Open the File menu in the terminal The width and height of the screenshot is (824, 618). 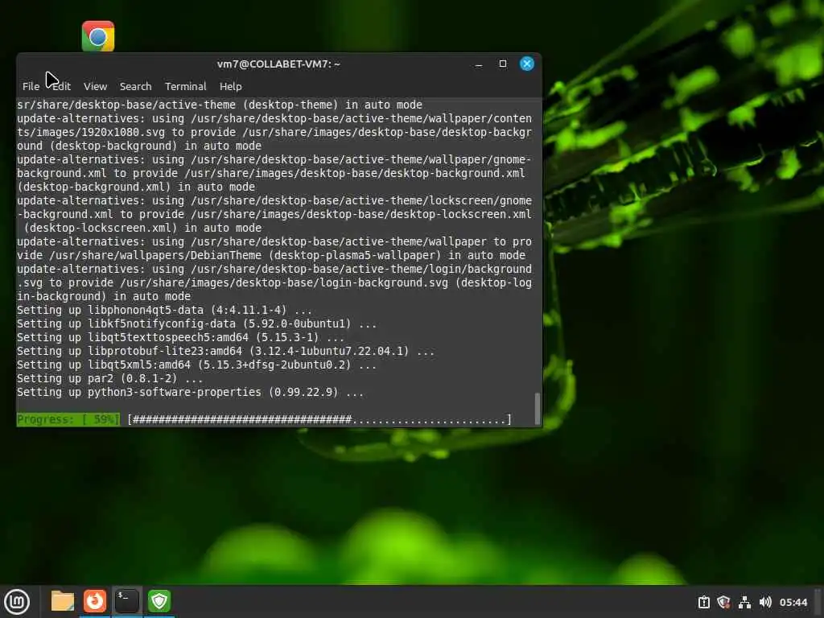(31, 86)
